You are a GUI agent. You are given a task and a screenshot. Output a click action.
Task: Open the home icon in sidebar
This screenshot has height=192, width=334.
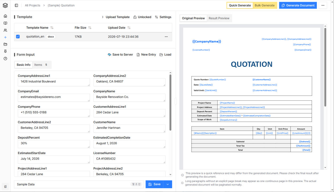point(5,16)
